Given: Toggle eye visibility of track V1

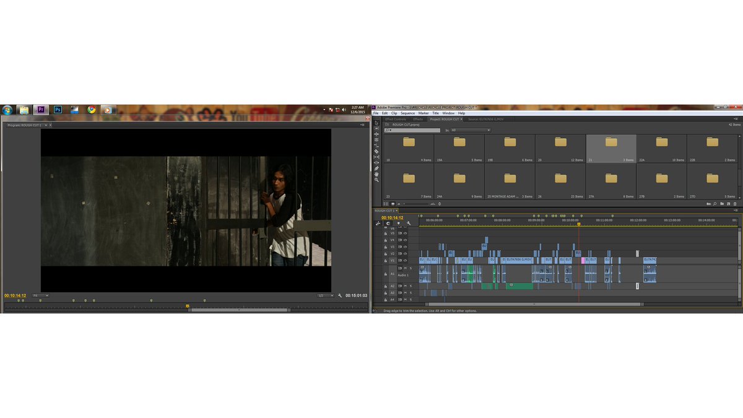Looking at the screenshot, I should tap(405, 261).
